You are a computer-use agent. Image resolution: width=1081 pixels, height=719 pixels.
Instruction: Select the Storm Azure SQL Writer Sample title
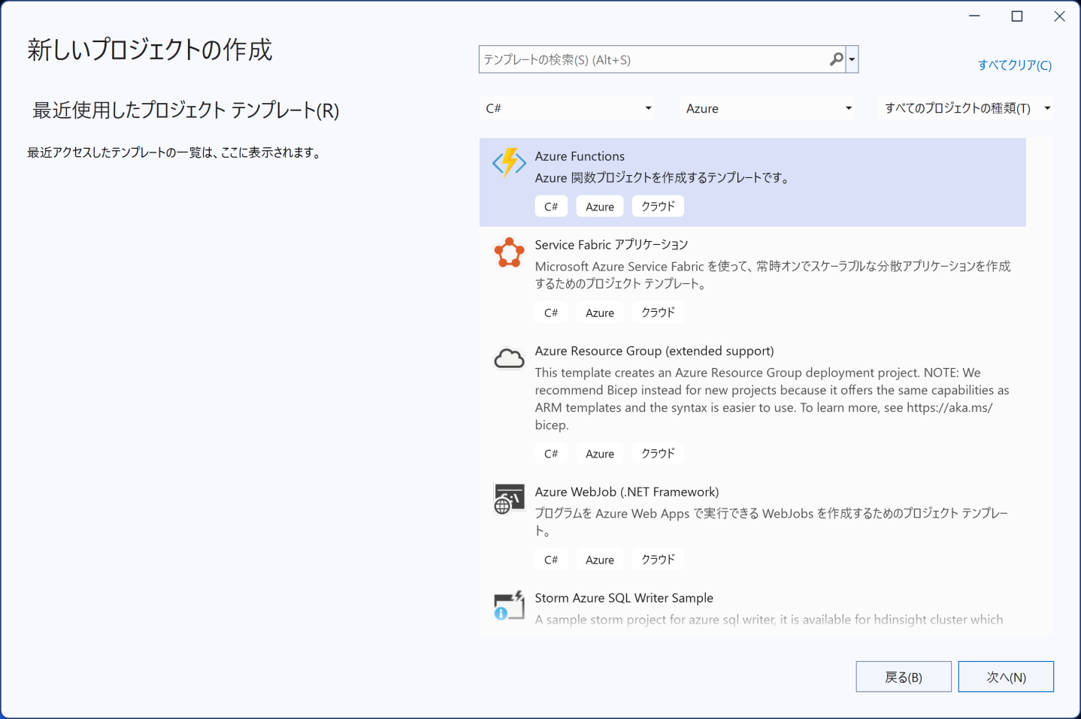tap(624, 598)
